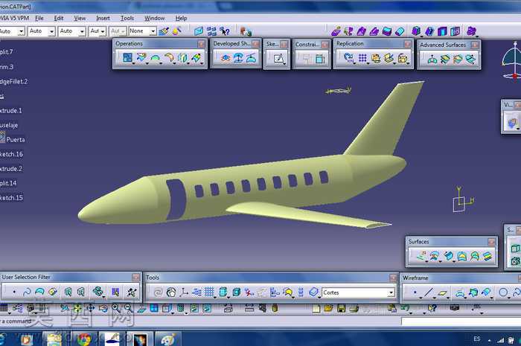Click the Zoom In magnifier icon
The height and width of the screenshot is (346, 521).
[x=115, y=308]
